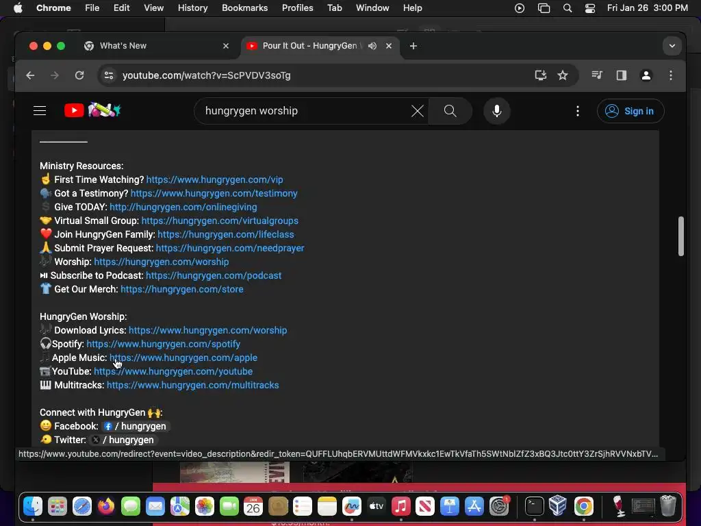The image size is (701, 526).
Task: Open the Spotify link
Action: tap(163, 344)
